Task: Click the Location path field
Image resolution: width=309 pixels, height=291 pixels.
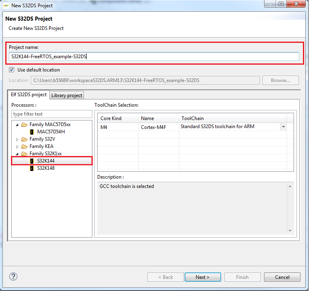Action: pos(145,80)
